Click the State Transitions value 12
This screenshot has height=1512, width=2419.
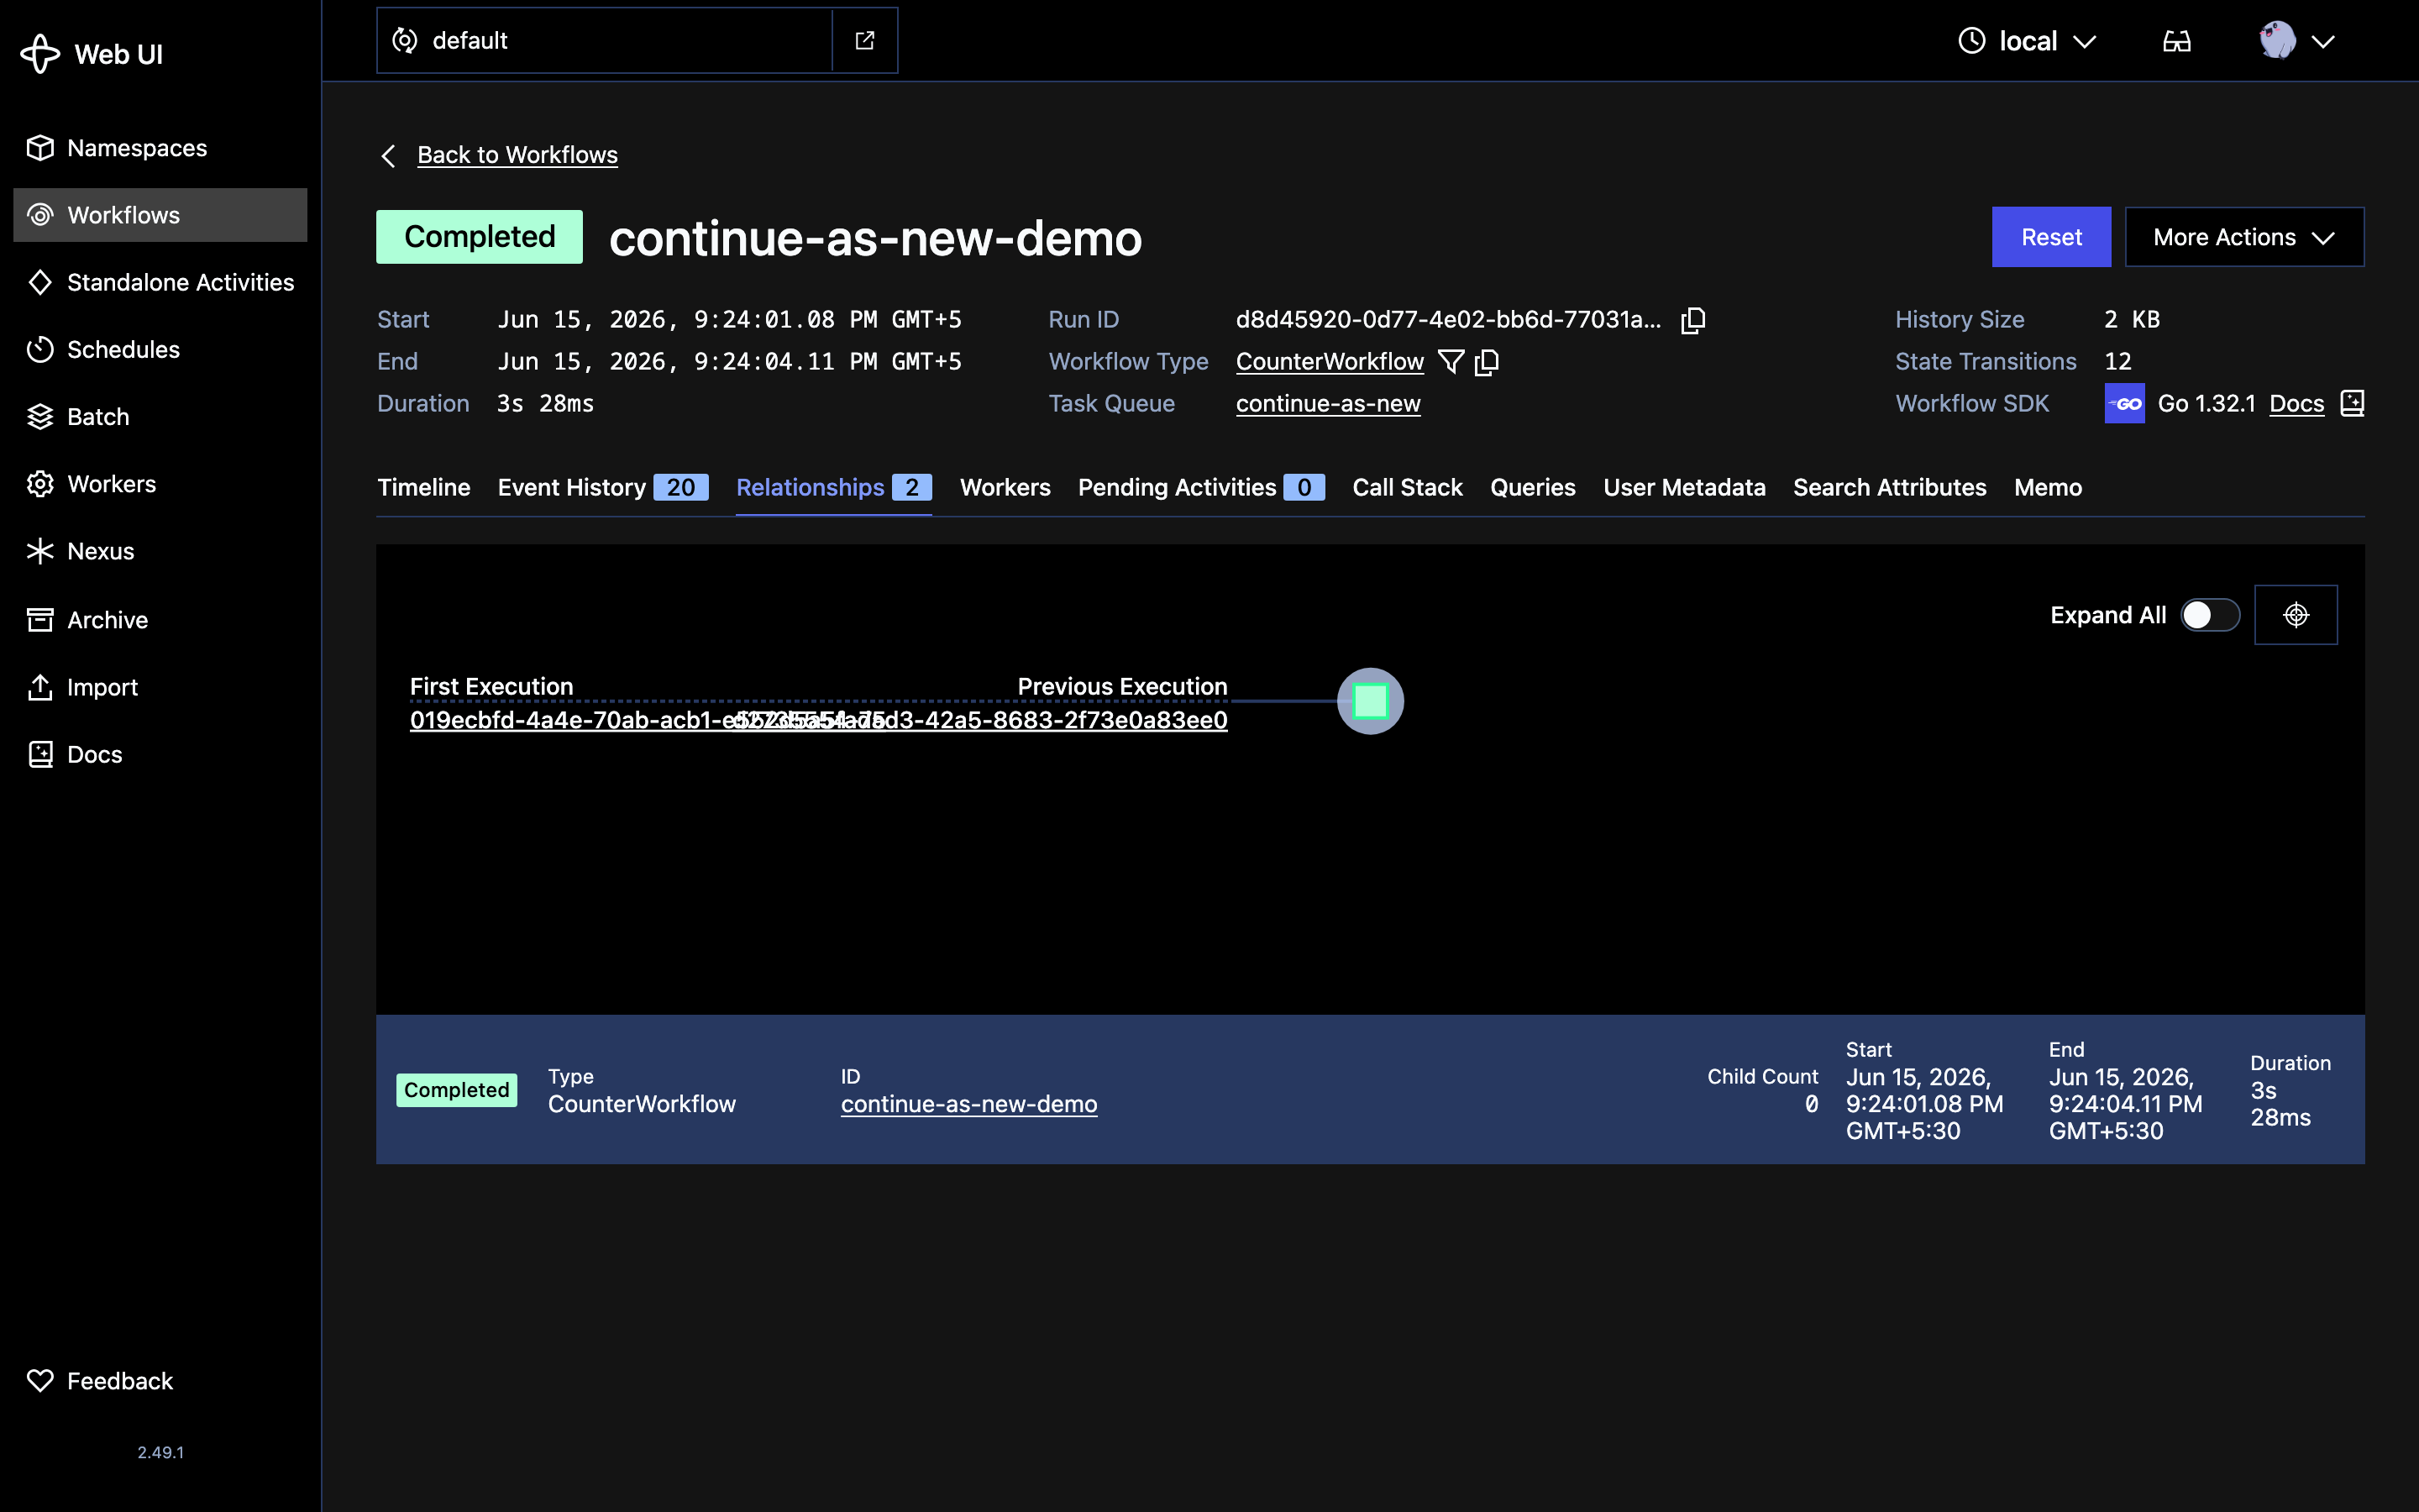coord(2117,362)
